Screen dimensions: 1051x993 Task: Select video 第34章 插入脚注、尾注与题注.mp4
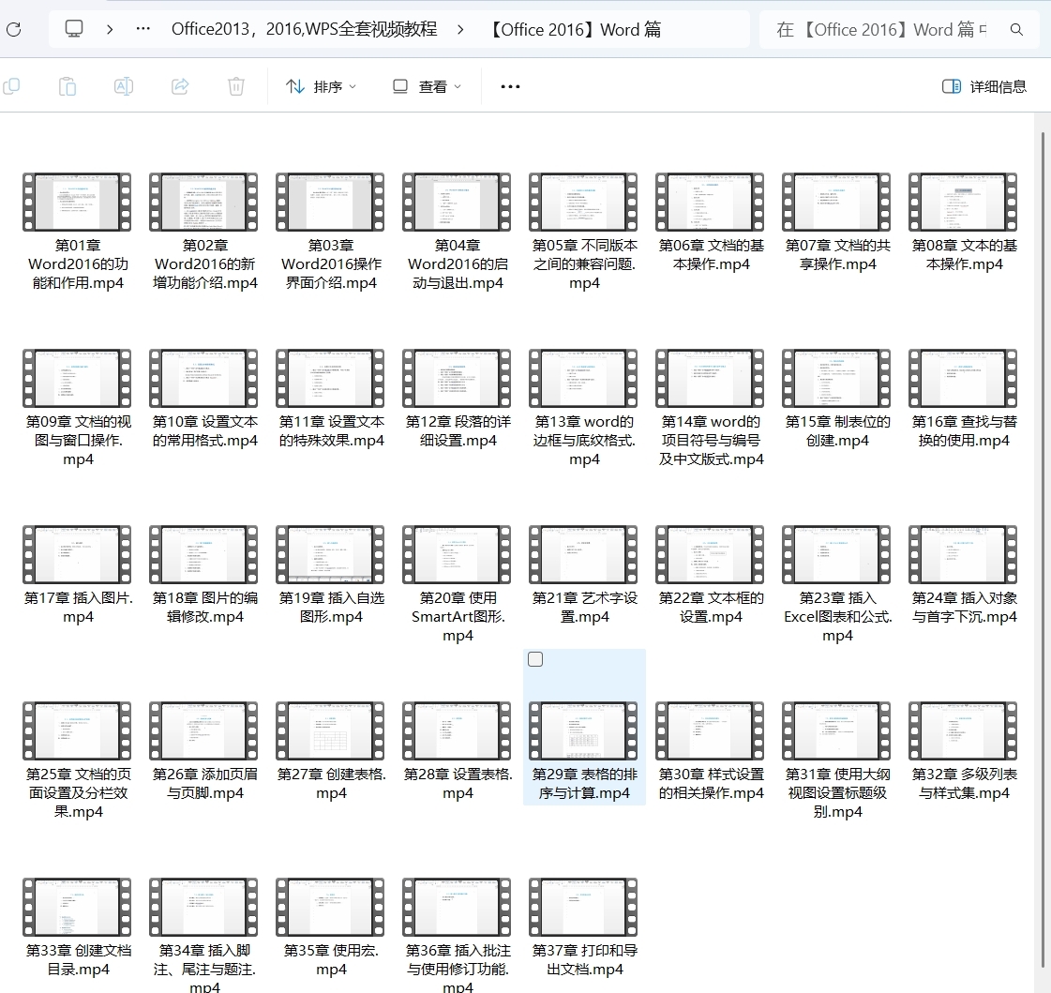204,935
